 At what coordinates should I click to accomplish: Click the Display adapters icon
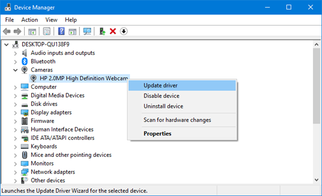click(25, 112)
